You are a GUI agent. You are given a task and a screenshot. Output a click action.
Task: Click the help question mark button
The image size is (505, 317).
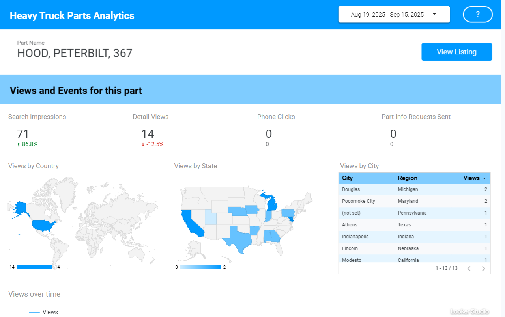(x=478, y=15)
